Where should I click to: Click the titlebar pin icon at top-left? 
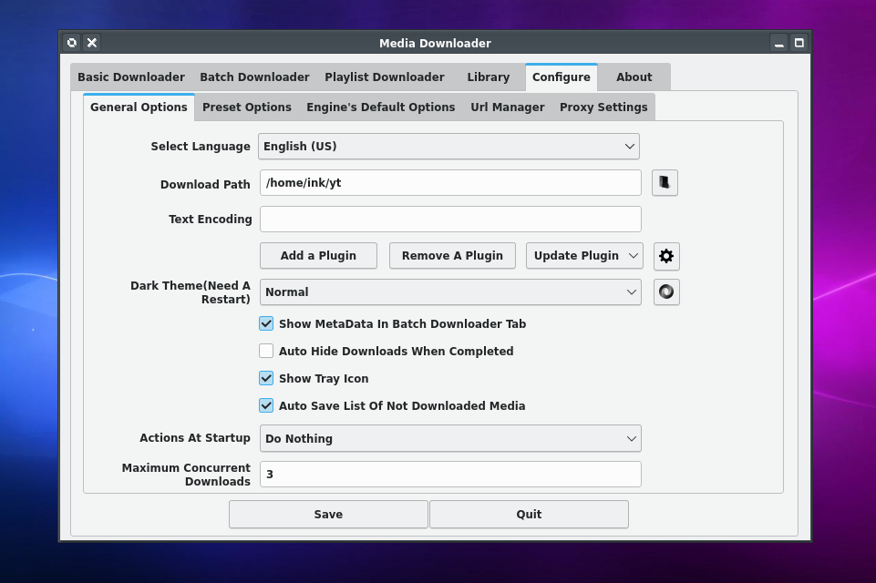72,43
